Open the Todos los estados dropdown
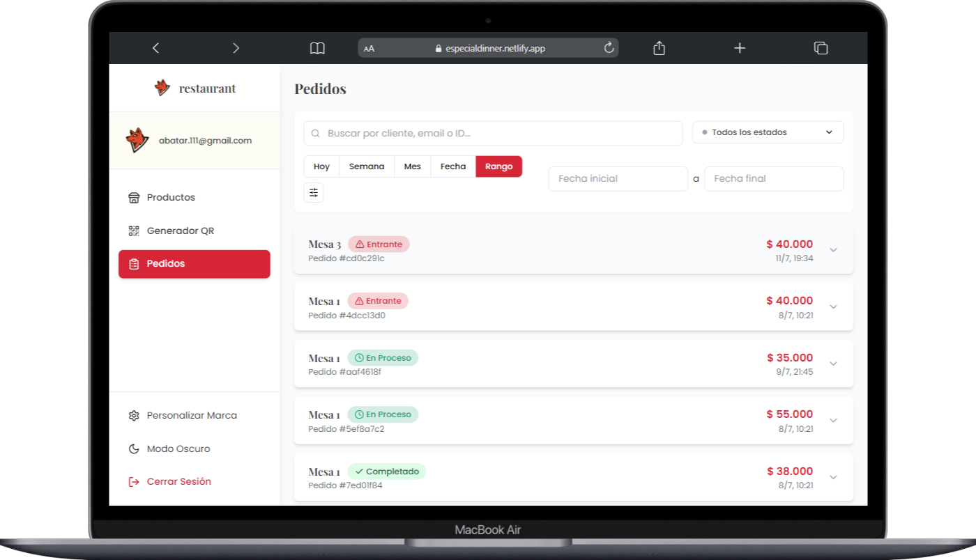 pos(768,132)
